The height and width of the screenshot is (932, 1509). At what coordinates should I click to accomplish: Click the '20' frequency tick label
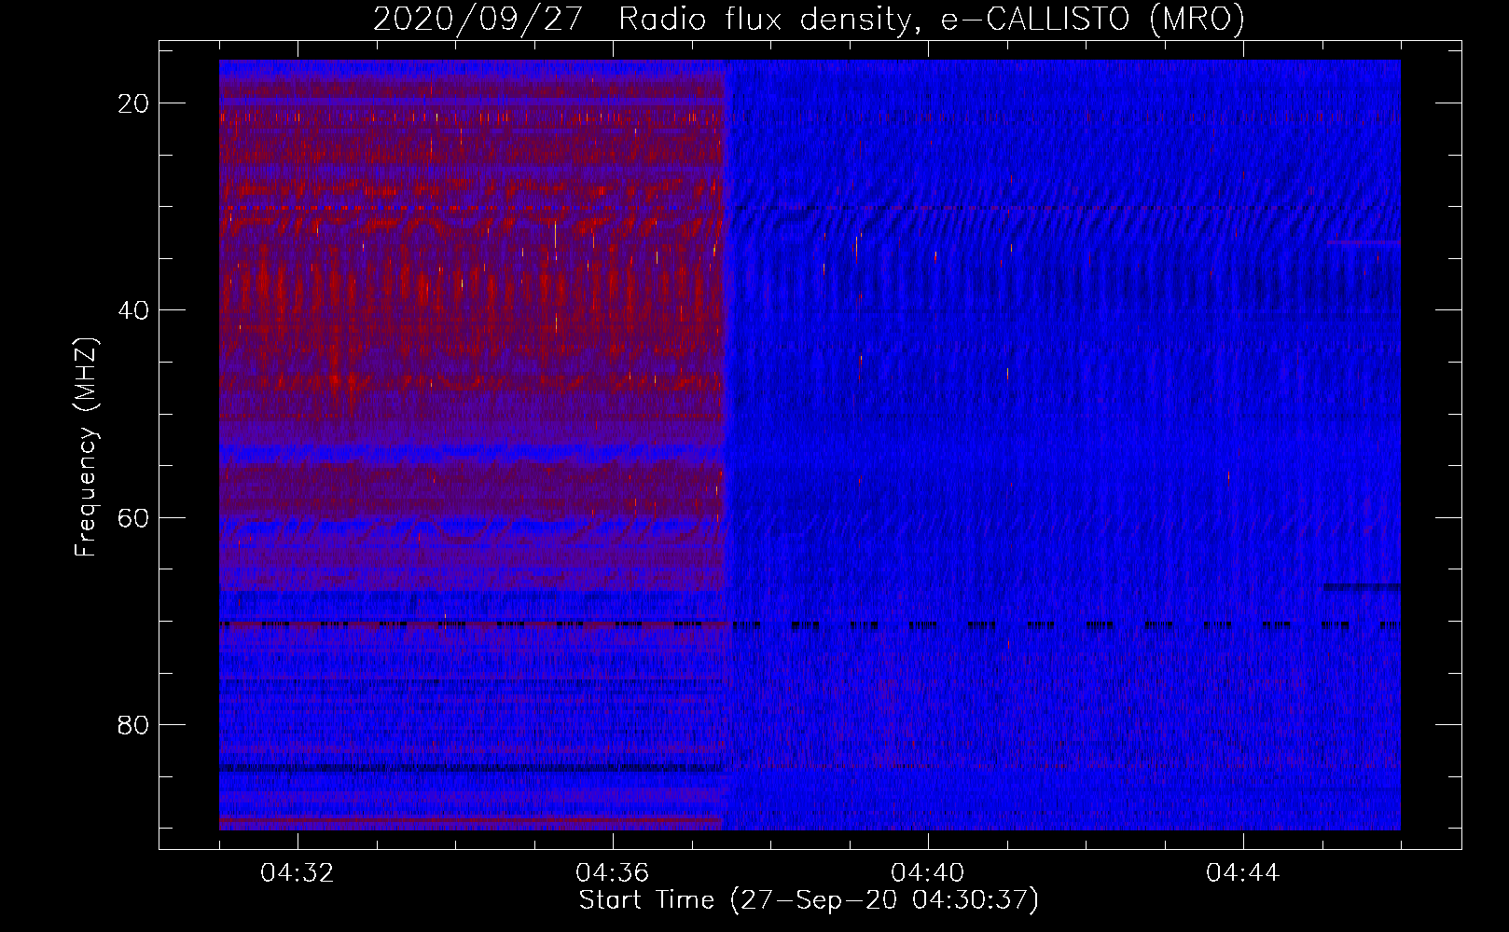click(133, 103)
